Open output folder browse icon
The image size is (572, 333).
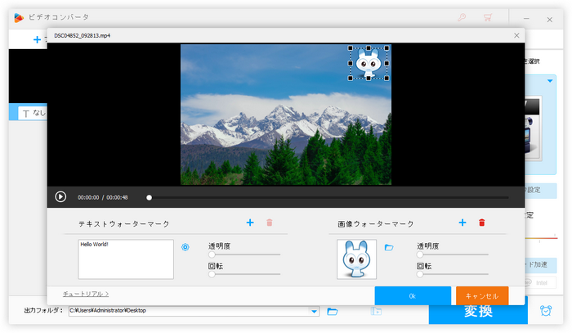(x=333, y=311)
